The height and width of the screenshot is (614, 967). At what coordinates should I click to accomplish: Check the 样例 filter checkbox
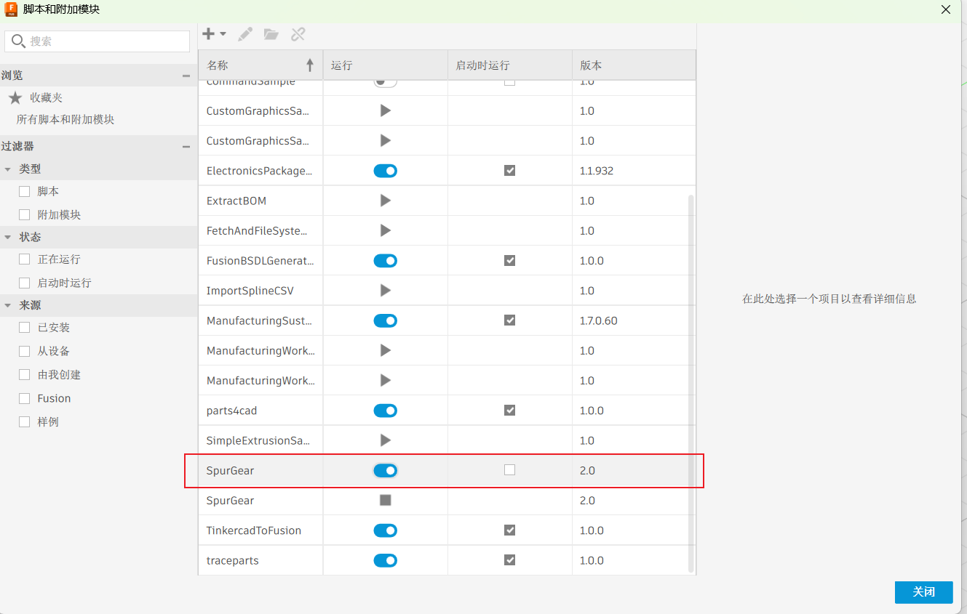[25, 421]
